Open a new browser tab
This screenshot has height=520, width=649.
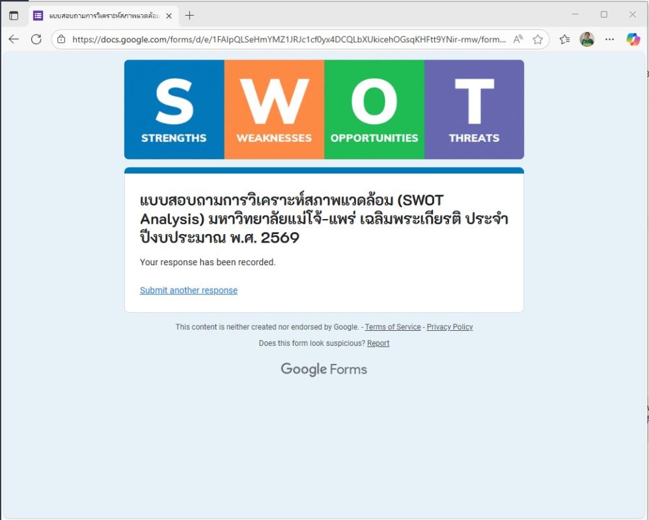click(189, 15)
